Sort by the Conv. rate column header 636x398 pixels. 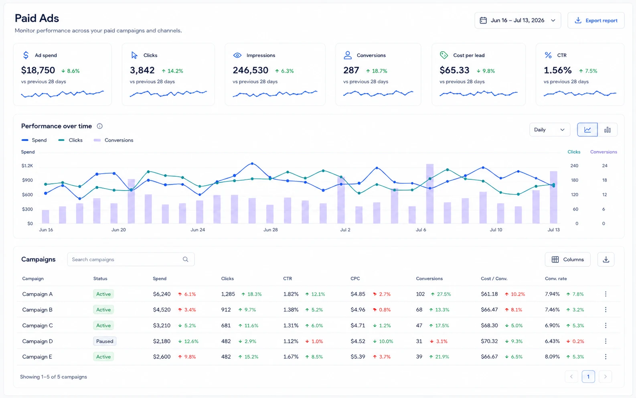(x=556, y=278)
